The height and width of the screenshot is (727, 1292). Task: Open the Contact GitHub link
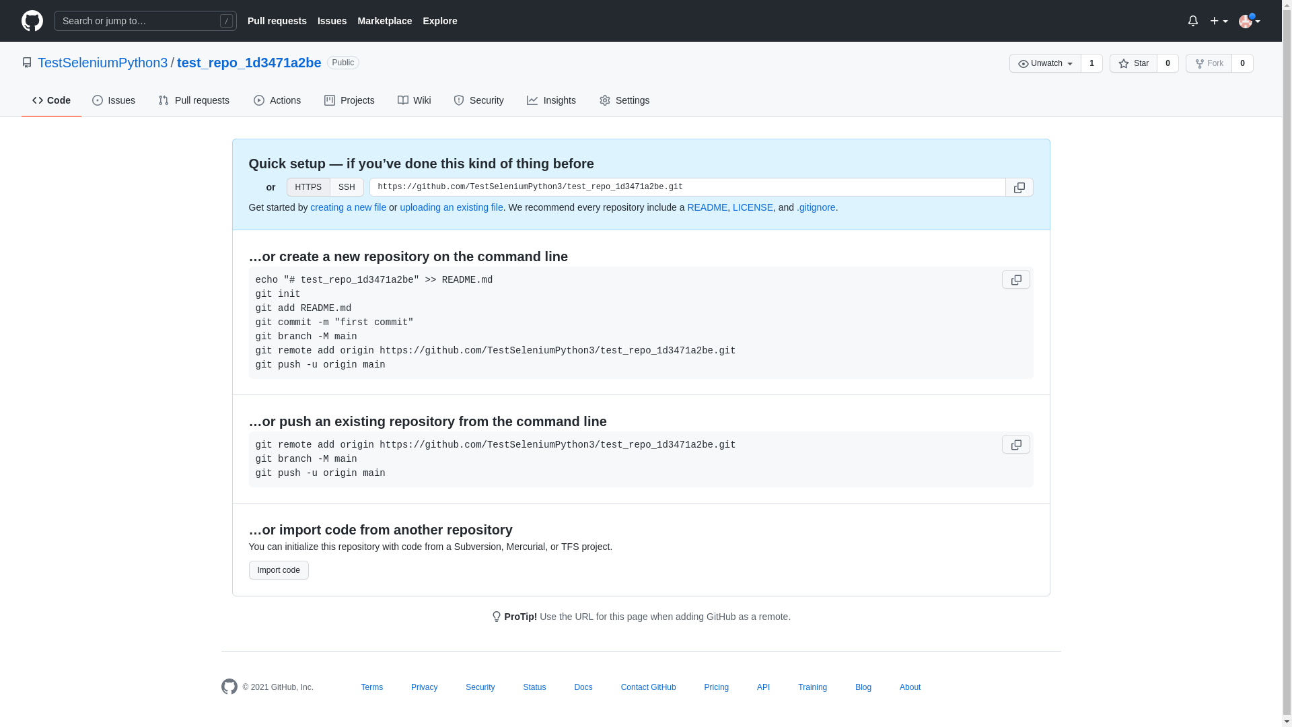click(x=649, y=687)
